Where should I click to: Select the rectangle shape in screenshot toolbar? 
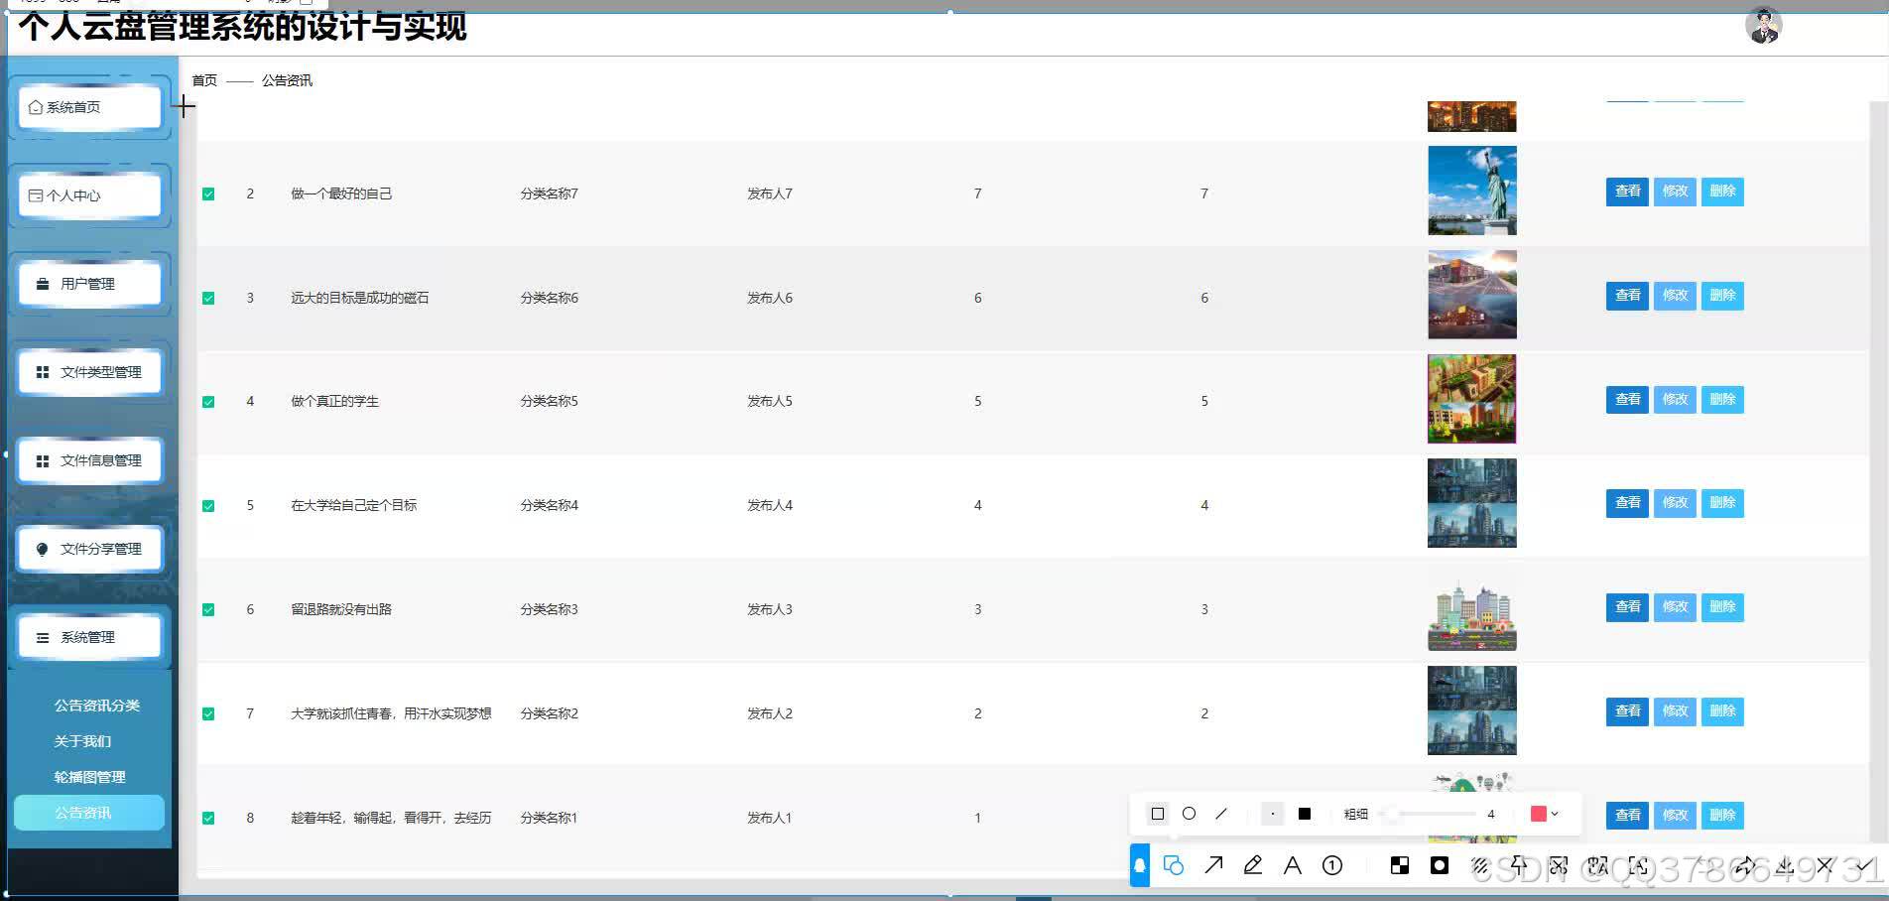[1157, 814]
